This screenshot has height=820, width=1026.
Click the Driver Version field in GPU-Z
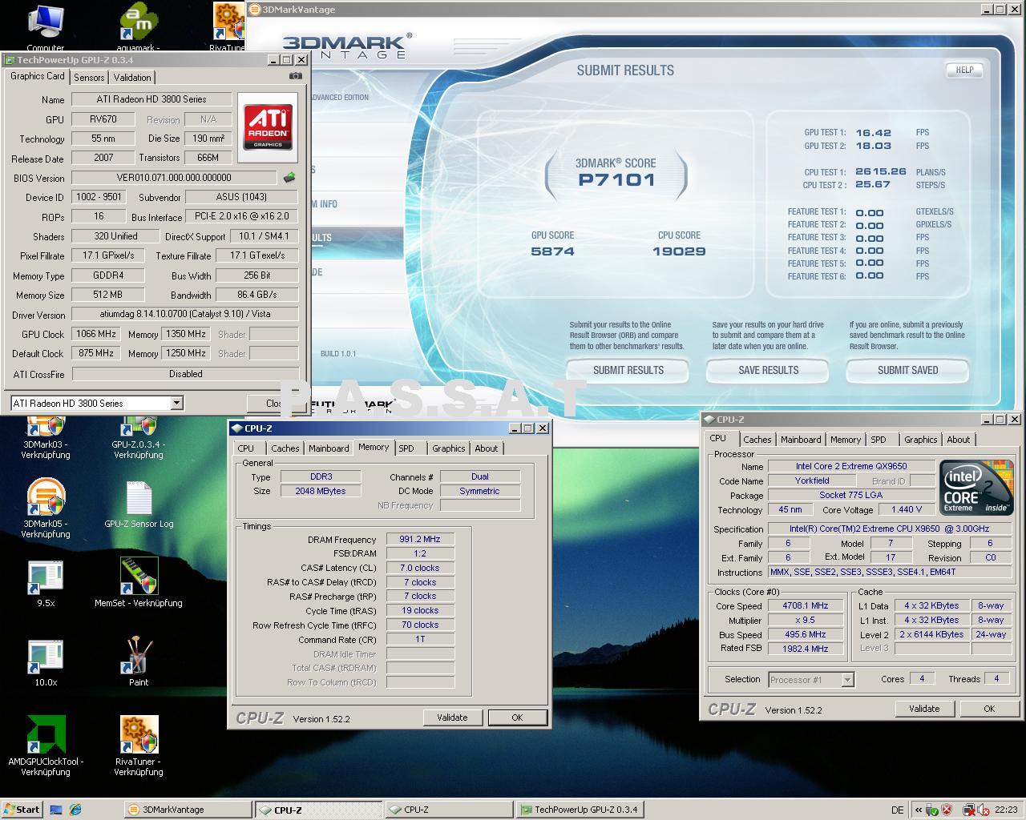click(x=185, y=315)
